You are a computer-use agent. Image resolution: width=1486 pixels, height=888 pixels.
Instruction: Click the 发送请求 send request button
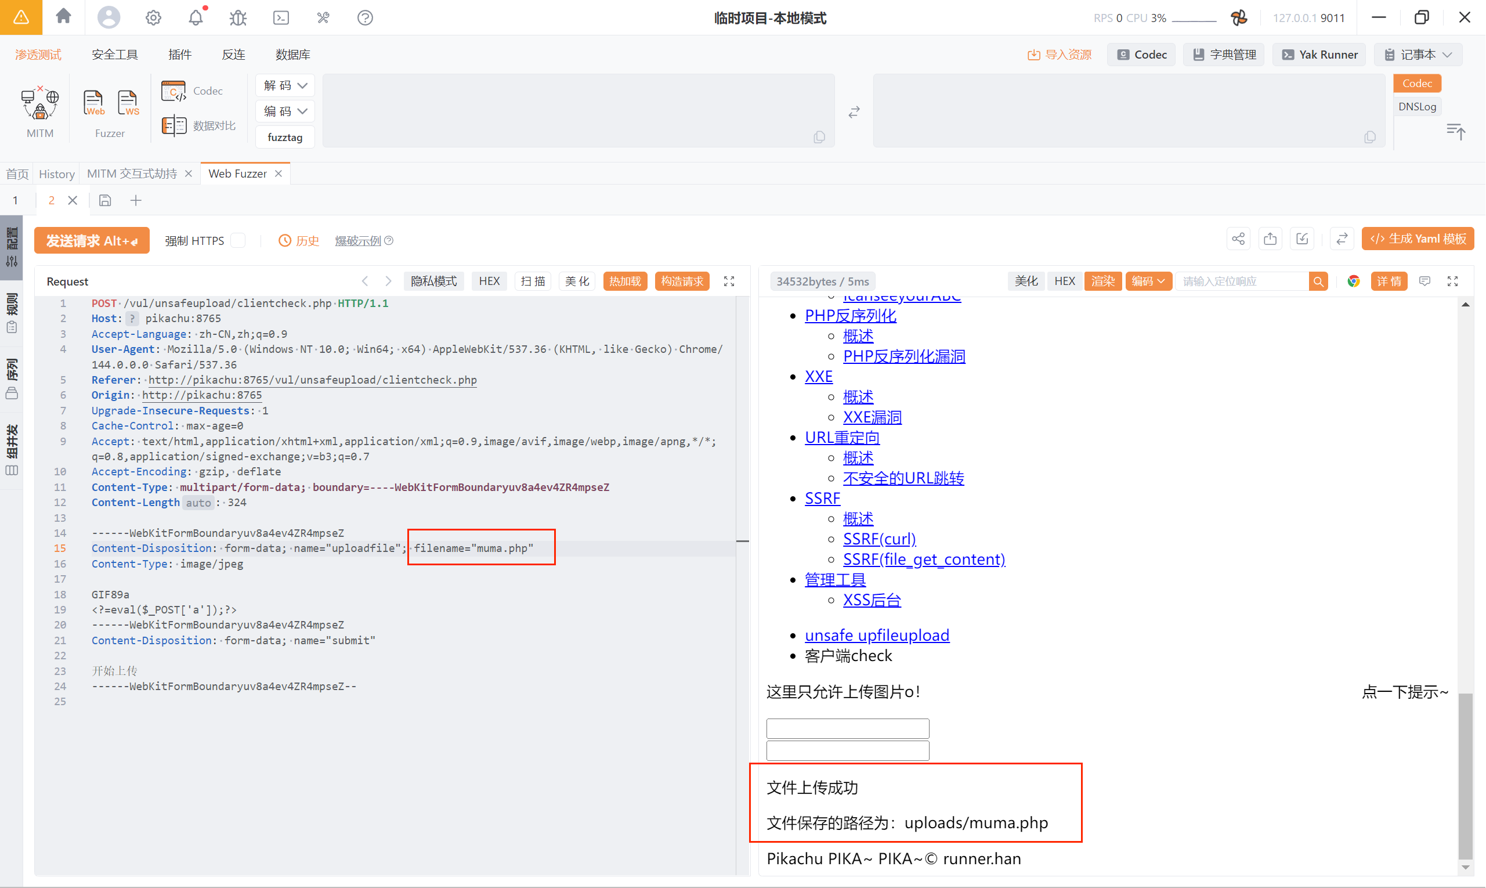[92, 240]
